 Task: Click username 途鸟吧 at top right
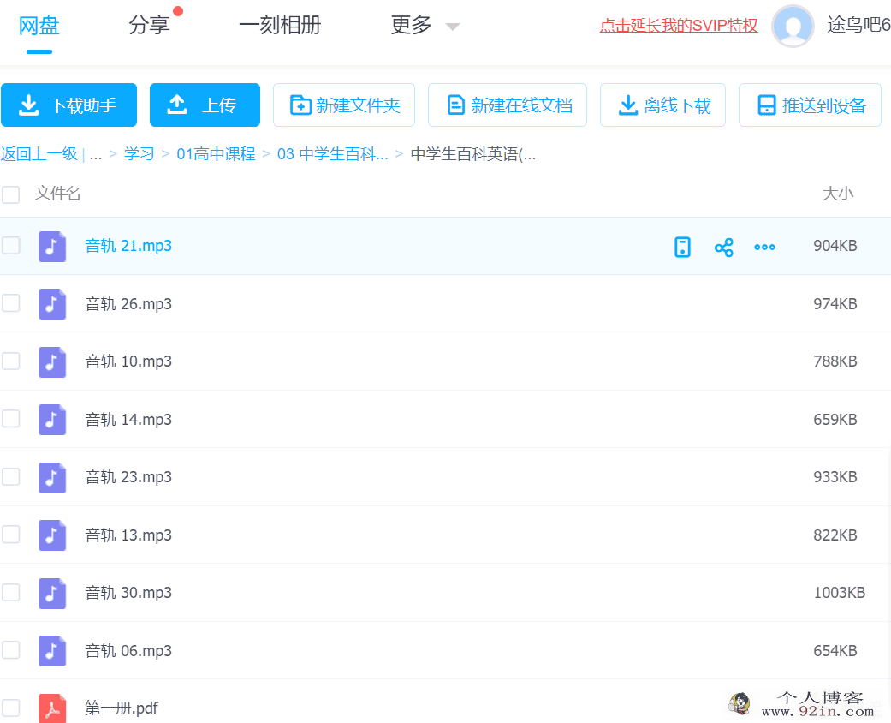pos(858,25)
